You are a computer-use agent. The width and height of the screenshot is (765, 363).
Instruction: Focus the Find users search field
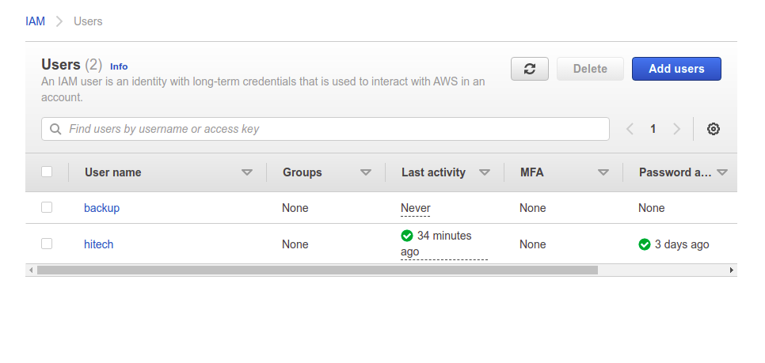tap(333, 129)
